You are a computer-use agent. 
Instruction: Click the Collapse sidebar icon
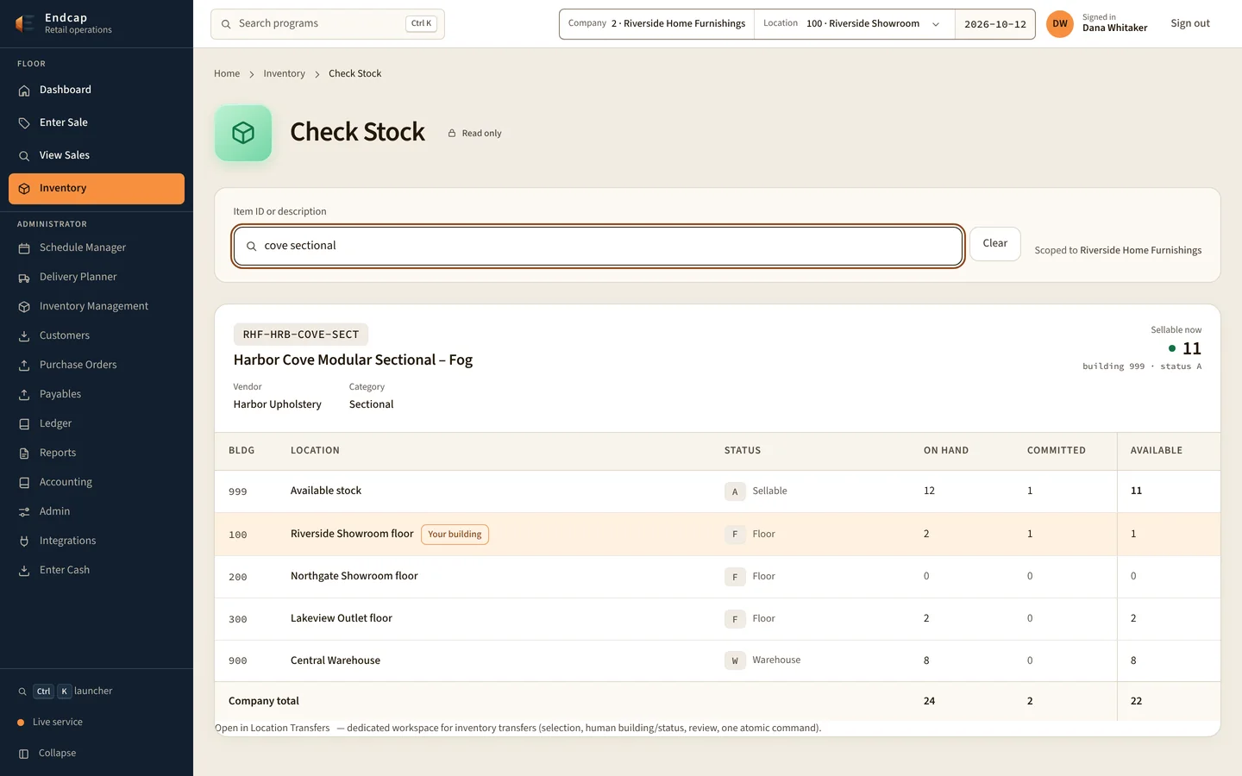tap(23, 754)
